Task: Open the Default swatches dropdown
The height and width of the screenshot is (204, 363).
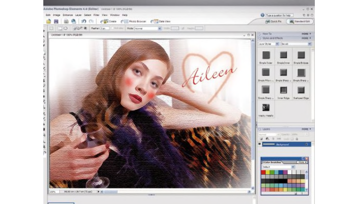Action: pos(278,167)
